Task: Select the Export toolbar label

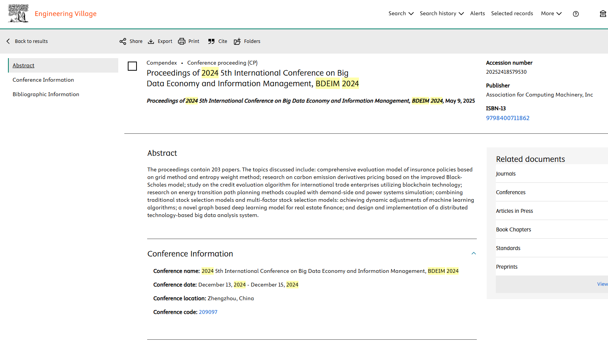Action: (165, 41)
